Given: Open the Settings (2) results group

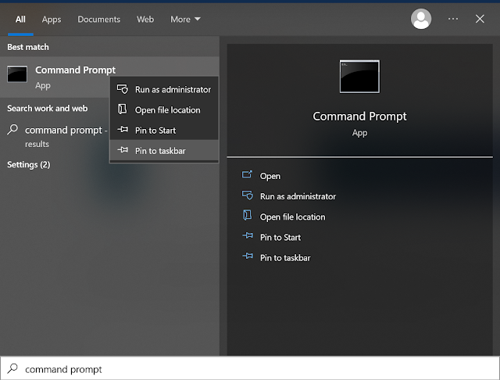Looking at the screenshot, I should point(29,165).
